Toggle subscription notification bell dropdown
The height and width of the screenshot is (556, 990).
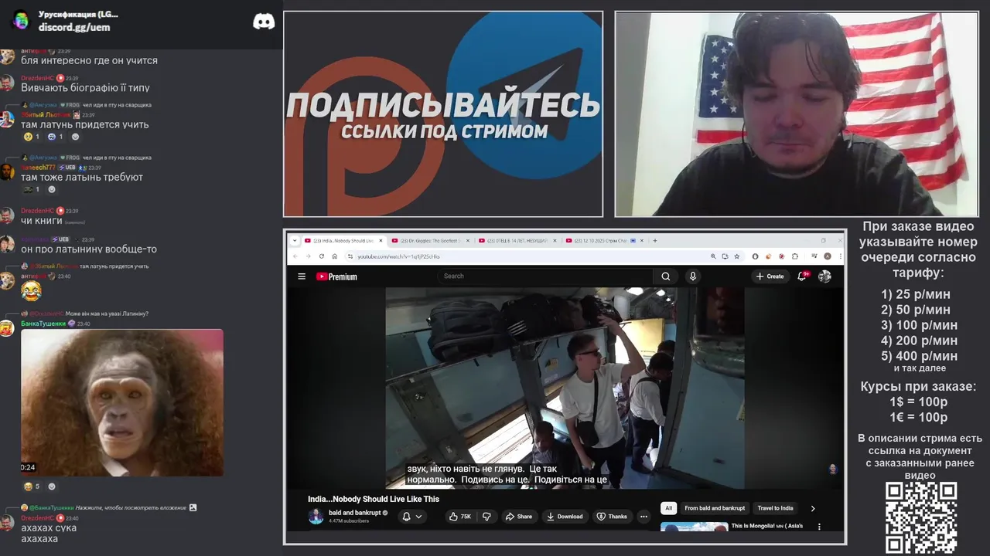tap(412, 517)
